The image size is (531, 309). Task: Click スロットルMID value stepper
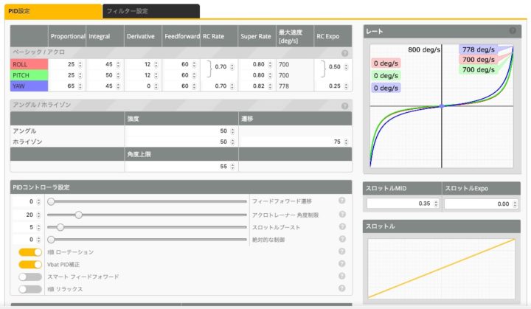pos(435,204)
